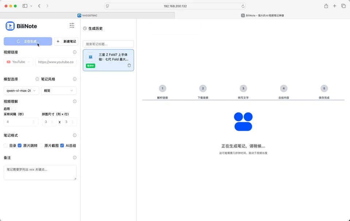350x221 pixels.
Task: Click the info icon beside 模型选择
Action: coord(37,79)
